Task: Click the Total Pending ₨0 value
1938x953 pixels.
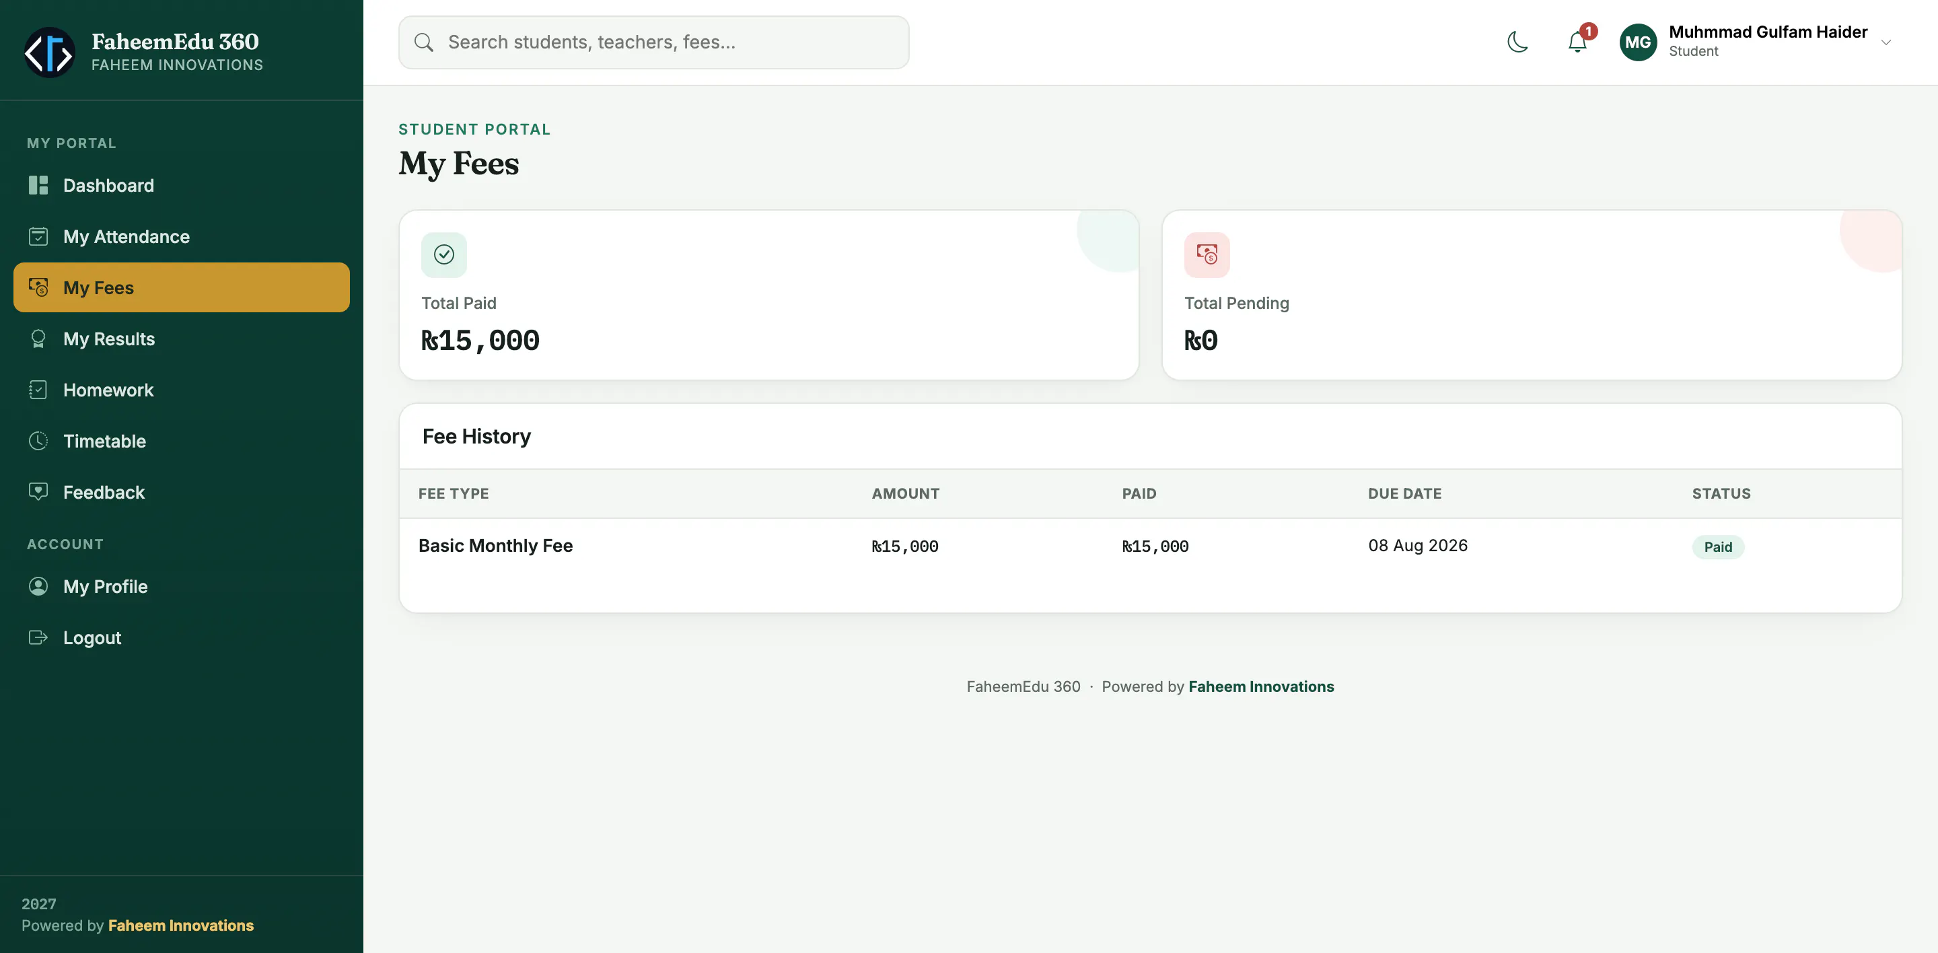Action: (x=1200, y=341)
